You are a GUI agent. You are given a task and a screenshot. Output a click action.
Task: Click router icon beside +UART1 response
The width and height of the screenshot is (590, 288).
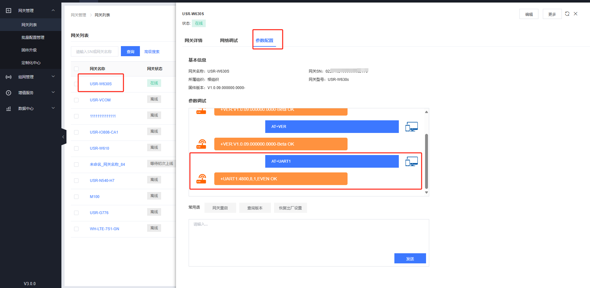coord(201,179)
